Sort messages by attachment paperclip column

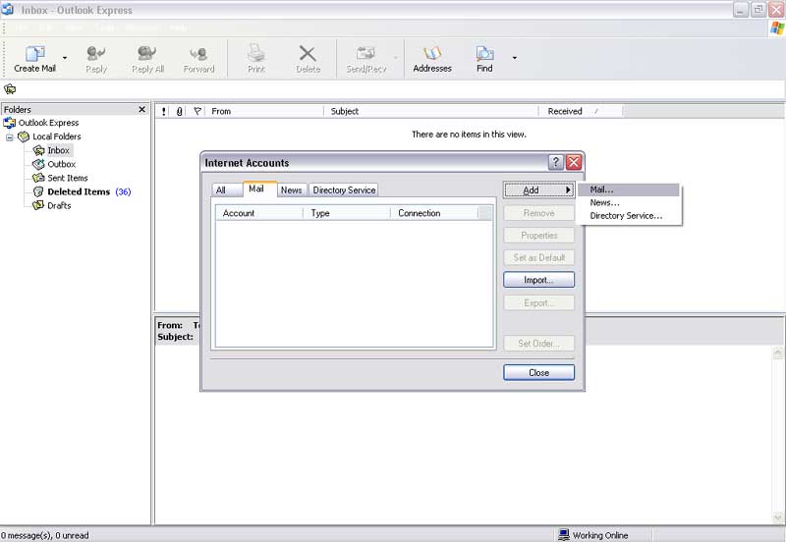179,111
